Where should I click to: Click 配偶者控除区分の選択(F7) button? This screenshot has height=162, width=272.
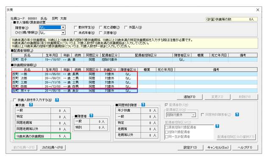pyautogui.click(x=236, y=137)
